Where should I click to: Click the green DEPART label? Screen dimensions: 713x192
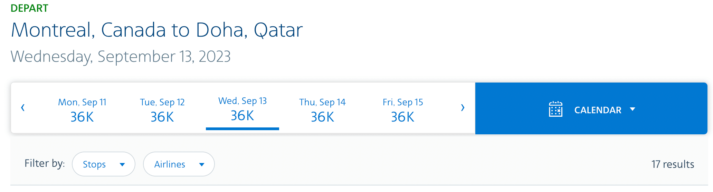pos(29,8)
